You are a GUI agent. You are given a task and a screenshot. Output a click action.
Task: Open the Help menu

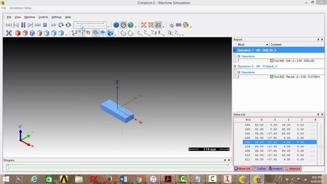68,17
